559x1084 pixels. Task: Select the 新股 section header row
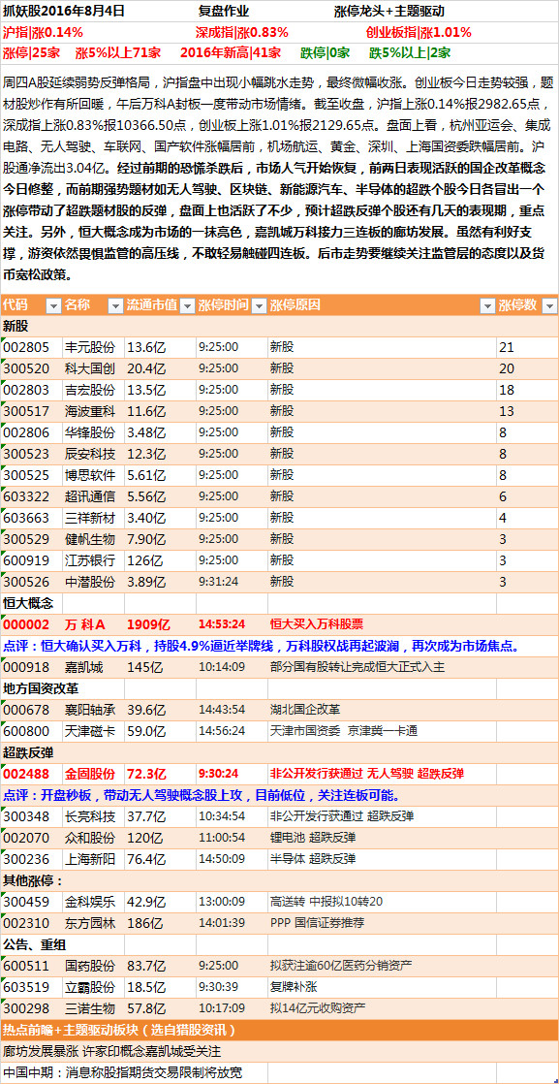click(279, 326)
